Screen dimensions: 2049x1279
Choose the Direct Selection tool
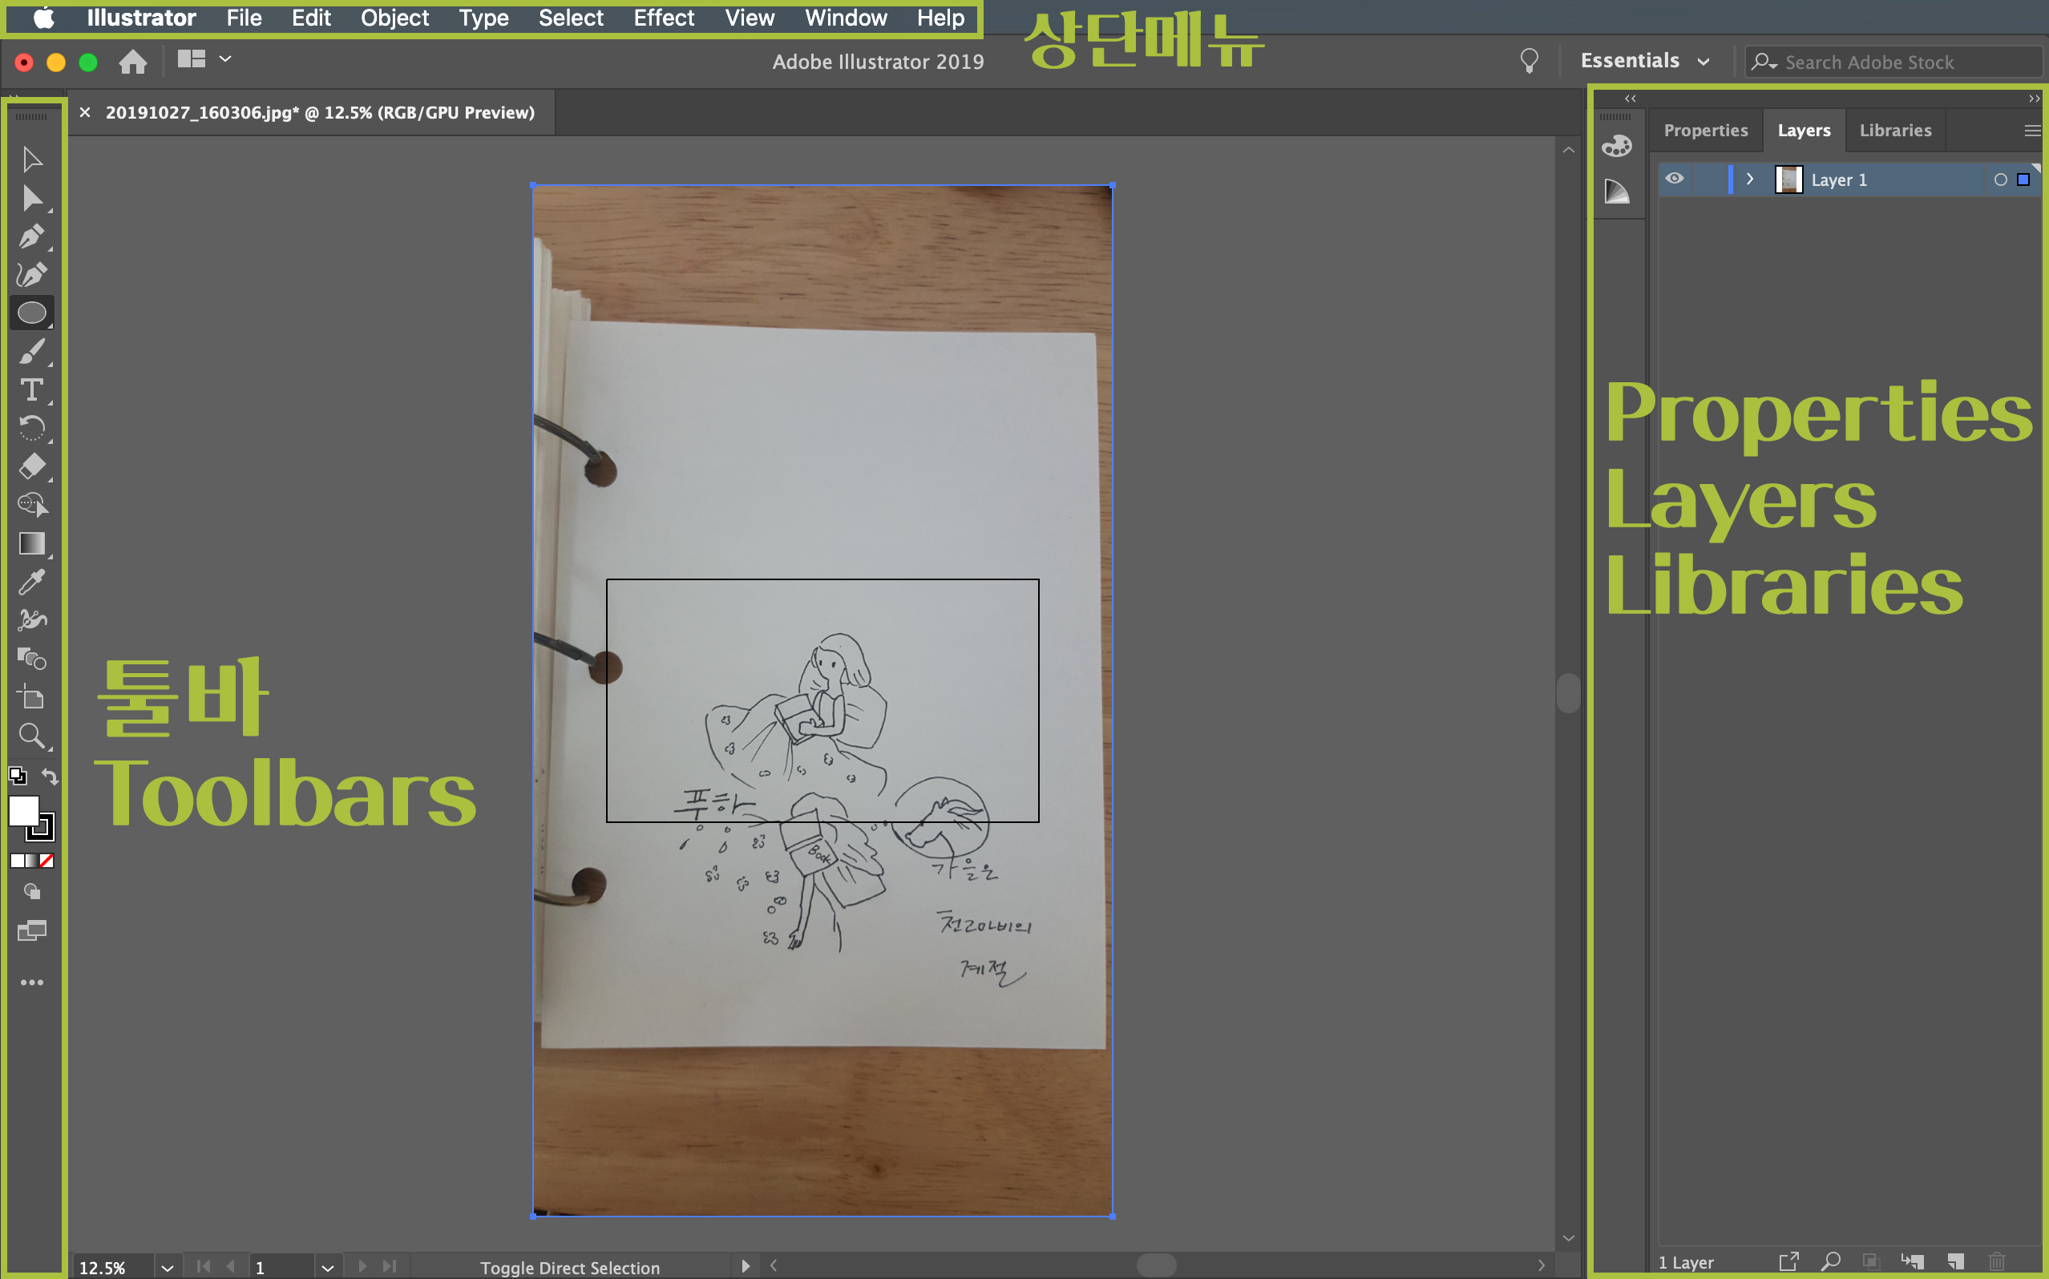pyautogui.click(x=31, y=198)
